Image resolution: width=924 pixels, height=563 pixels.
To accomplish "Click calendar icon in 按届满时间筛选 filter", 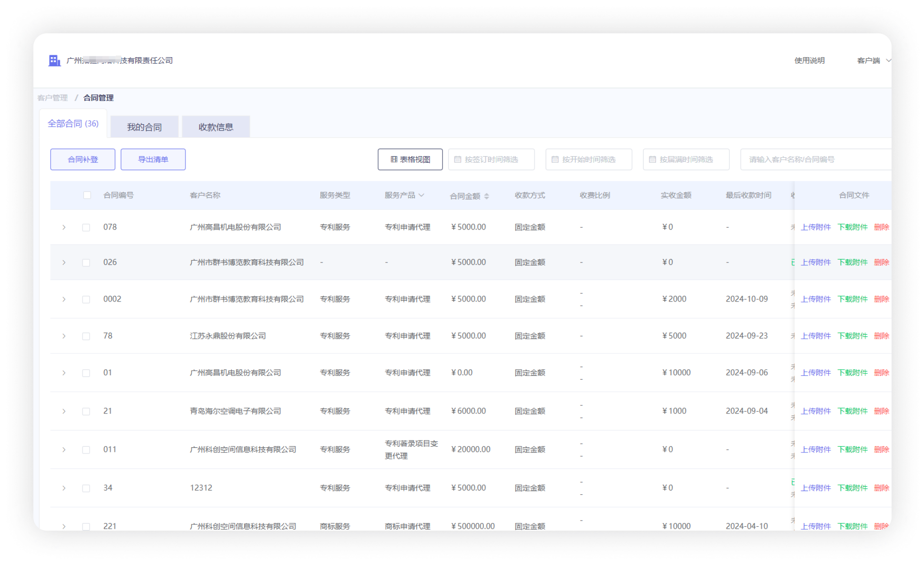I will click(x=652, y=160).
